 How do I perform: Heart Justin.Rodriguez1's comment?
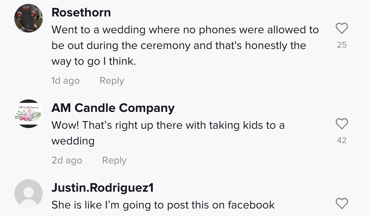(x=342, y=204)
